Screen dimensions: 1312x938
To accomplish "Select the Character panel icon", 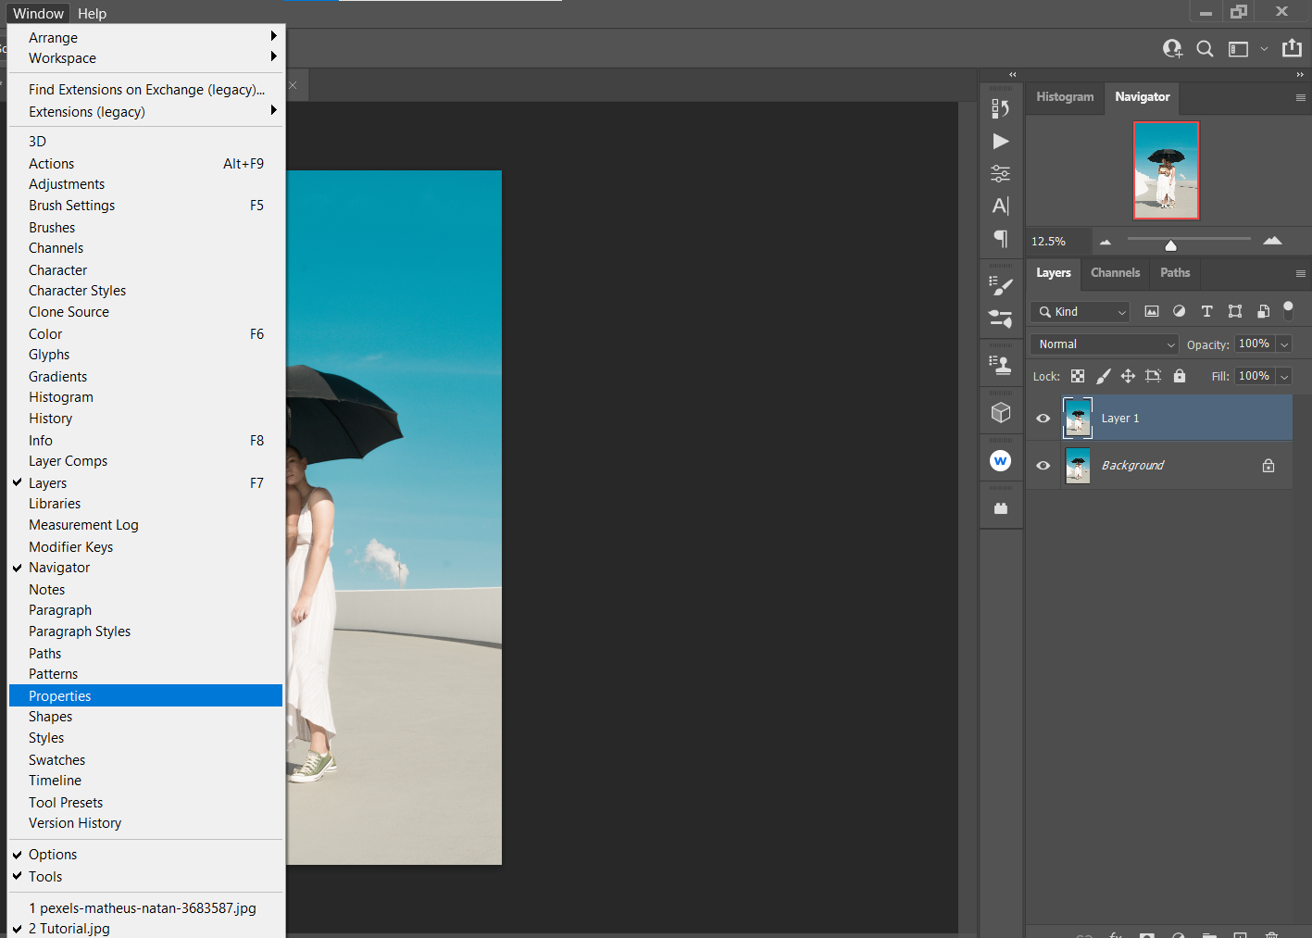I will 1000,206.
